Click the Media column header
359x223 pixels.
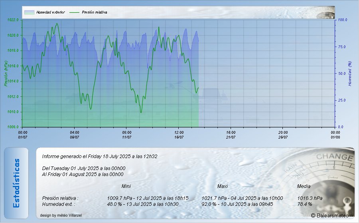coord(304,186)
